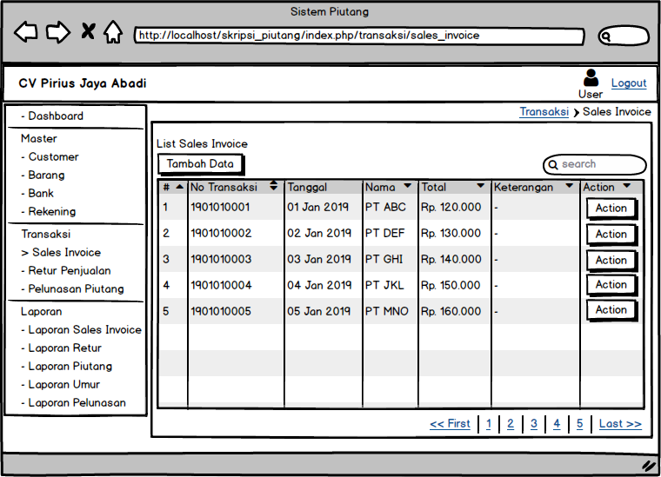Click the browser home icon
The height and width of the screenshot is (477, 661).
tap(113, 32)
